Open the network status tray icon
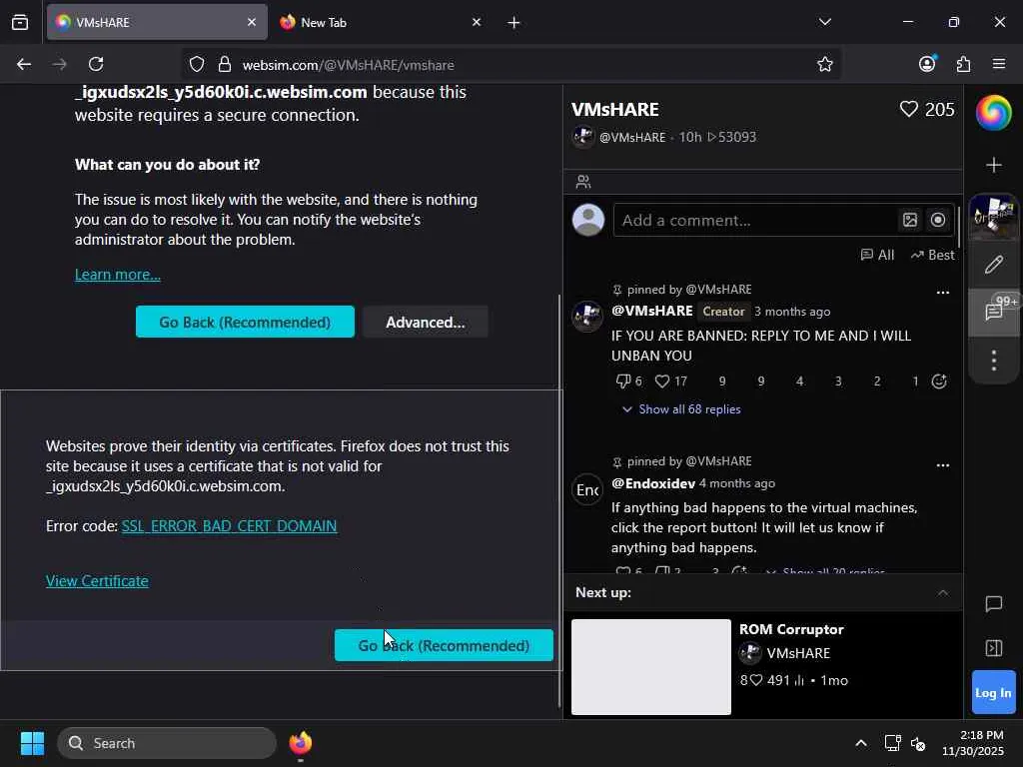Viewport: 1023px width, 767px height. [892, 743]
